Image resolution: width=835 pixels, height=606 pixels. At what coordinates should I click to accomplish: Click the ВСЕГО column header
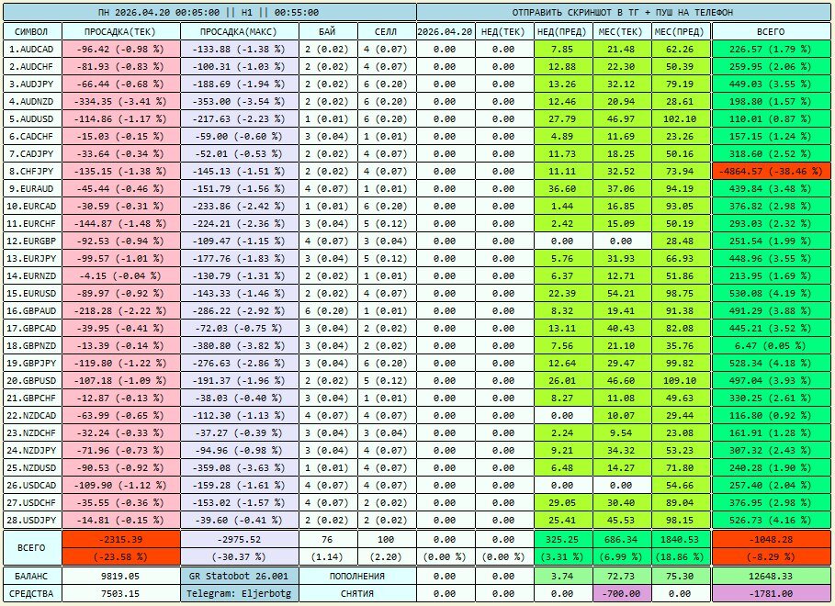click(770, 31)
